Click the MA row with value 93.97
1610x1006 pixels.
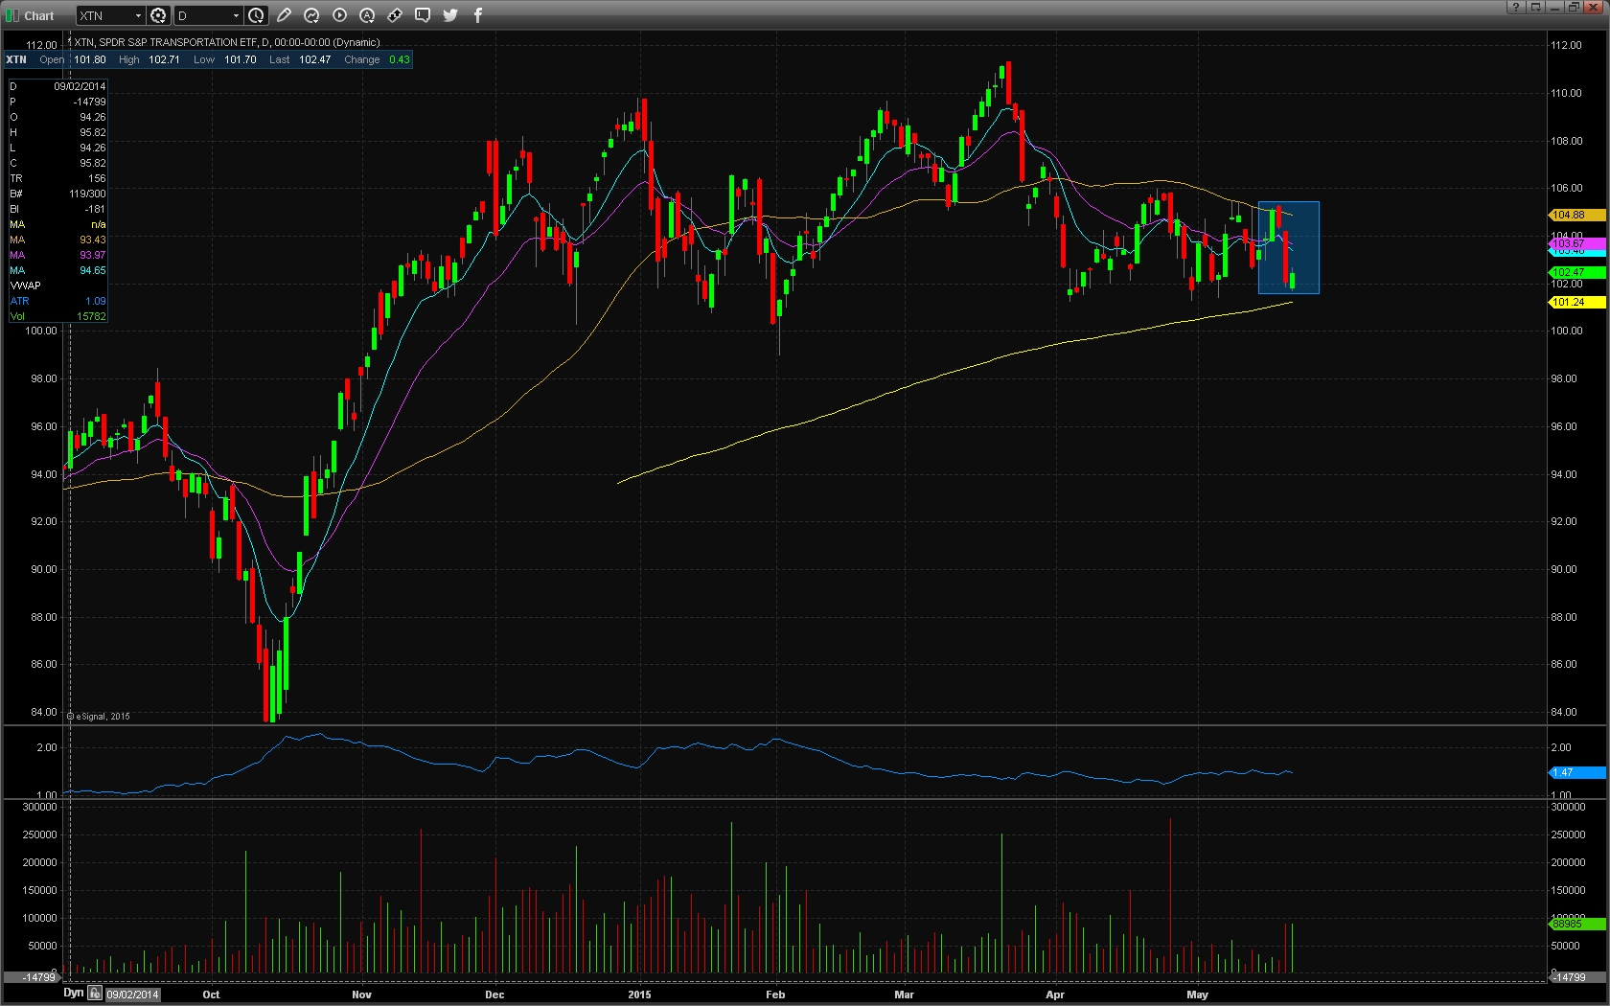point(57,255)
